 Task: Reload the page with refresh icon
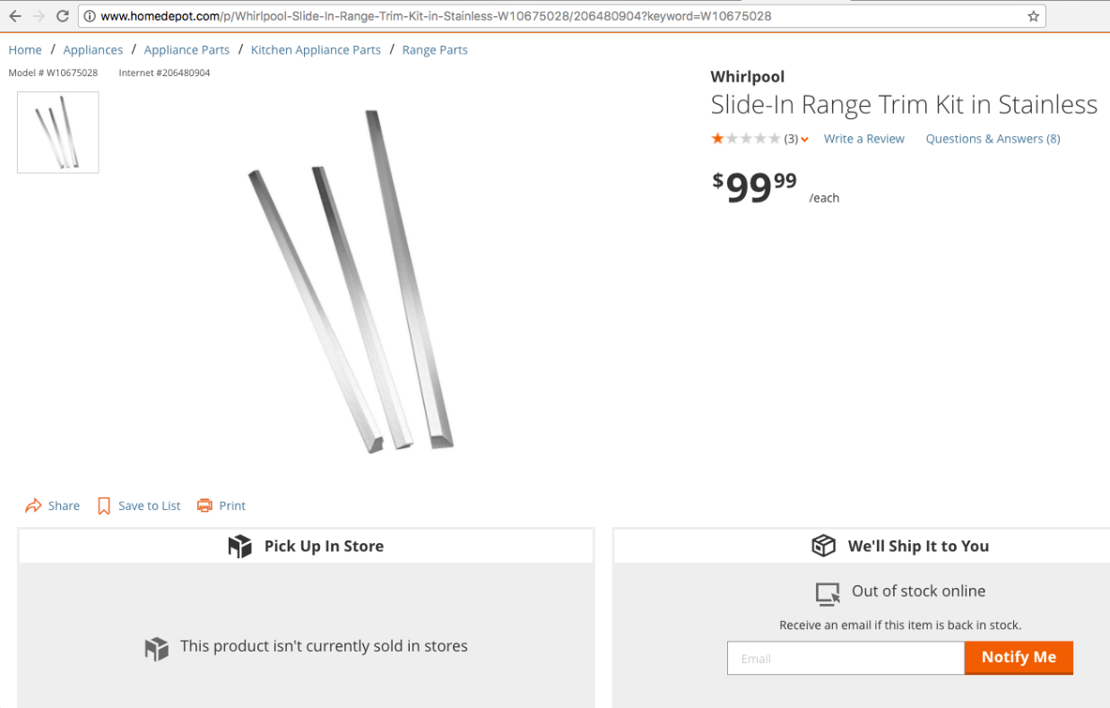pyautogui.click(x=63, y=16)
